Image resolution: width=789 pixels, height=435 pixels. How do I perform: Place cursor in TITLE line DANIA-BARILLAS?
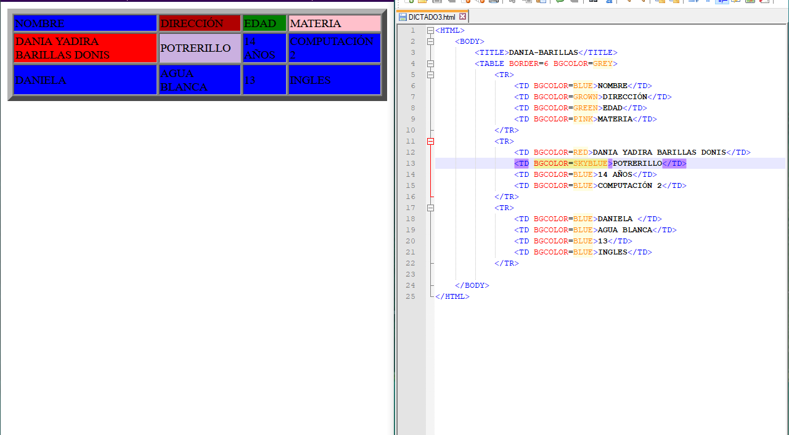tap(546, 52)
